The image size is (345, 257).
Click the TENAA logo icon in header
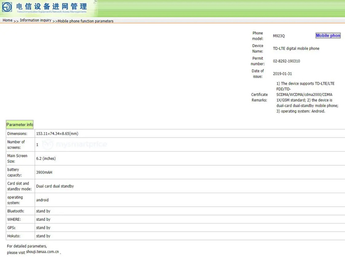coord(7,6)
